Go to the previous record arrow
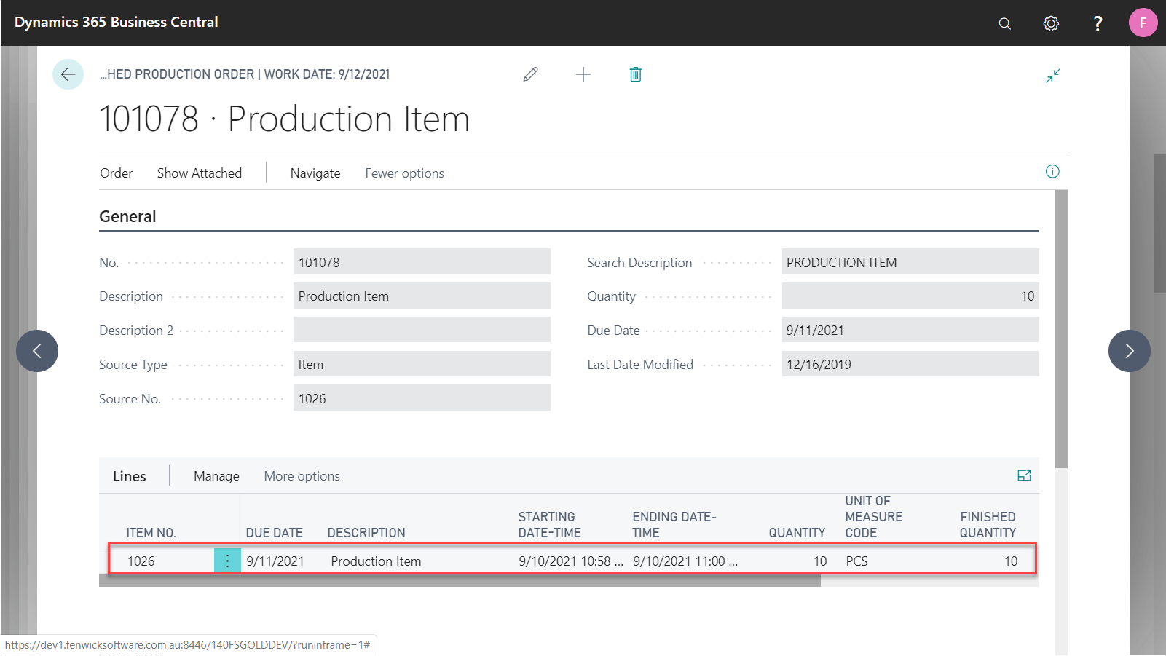The height and width of the screenshot is (656, 1166). tap(37, 351)
